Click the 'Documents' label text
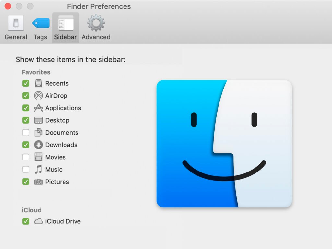Viewport: 332px width, 249px height. point(62,133)
